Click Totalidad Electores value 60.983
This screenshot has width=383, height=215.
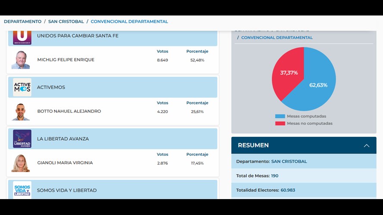pos(288,190)
